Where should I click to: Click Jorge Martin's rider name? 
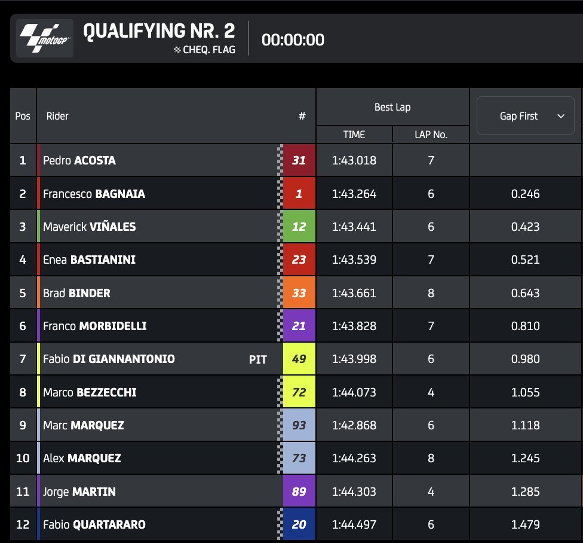coord(79,492)
